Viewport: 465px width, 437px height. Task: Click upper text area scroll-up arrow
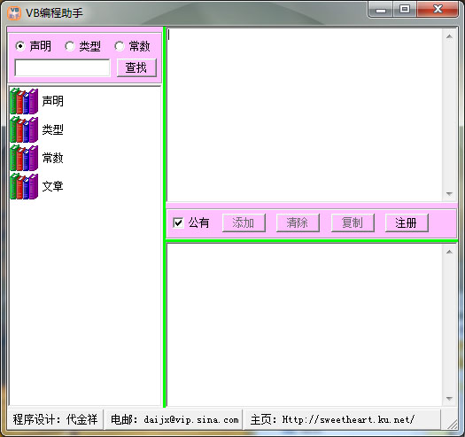click(449, 37)
